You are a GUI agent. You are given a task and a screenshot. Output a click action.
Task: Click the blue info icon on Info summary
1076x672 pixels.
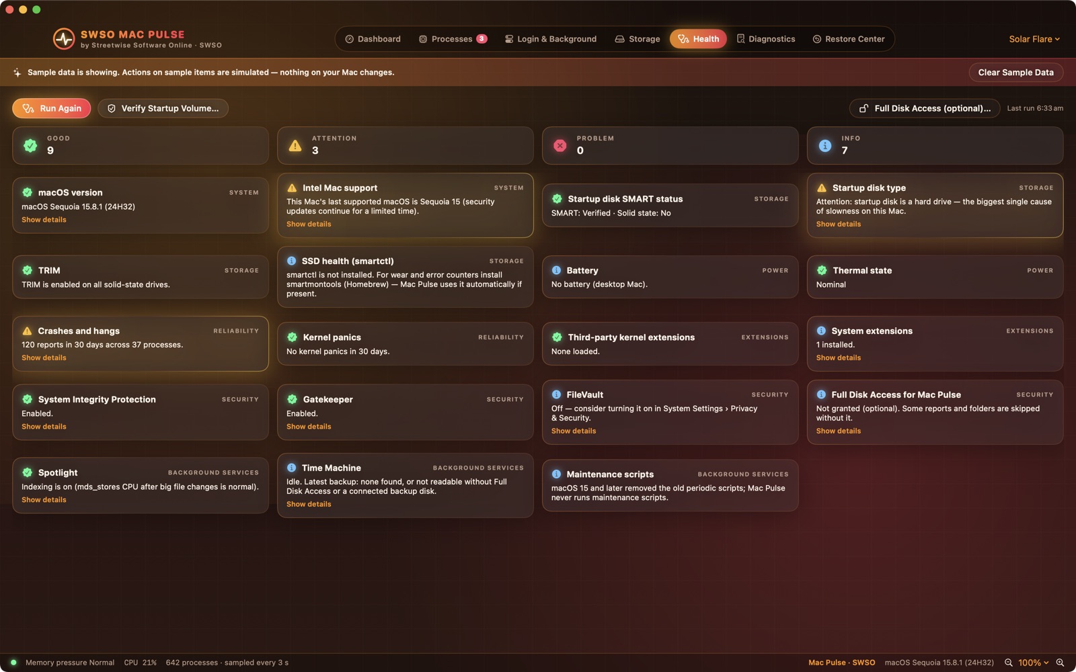pos(824,145)
